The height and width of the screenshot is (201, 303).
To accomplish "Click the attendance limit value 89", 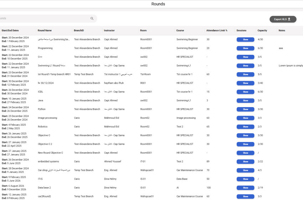I will tap(208, 162).
